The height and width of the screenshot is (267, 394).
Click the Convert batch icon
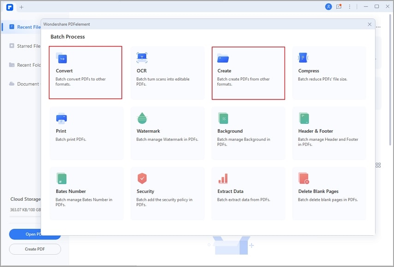[61, 58]
